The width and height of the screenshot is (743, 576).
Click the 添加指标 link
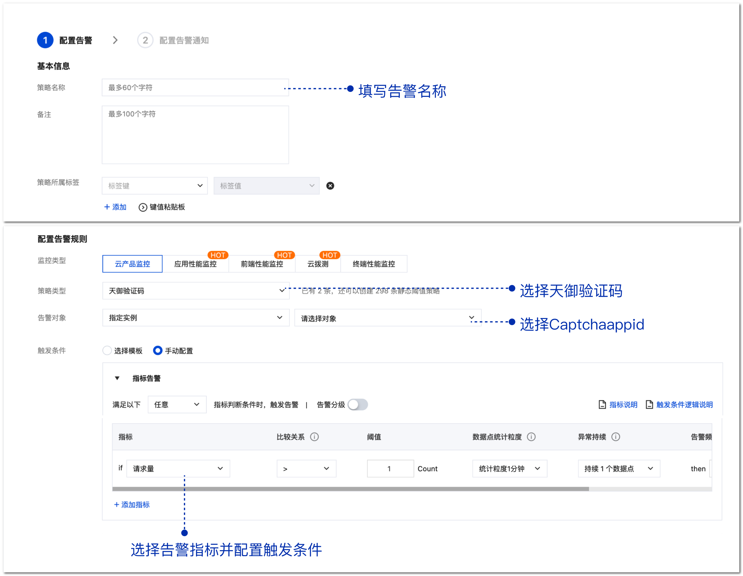point(132,504)
